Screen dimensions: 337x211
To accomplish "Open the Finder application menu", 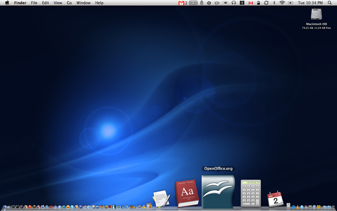I will click(20, 3).
